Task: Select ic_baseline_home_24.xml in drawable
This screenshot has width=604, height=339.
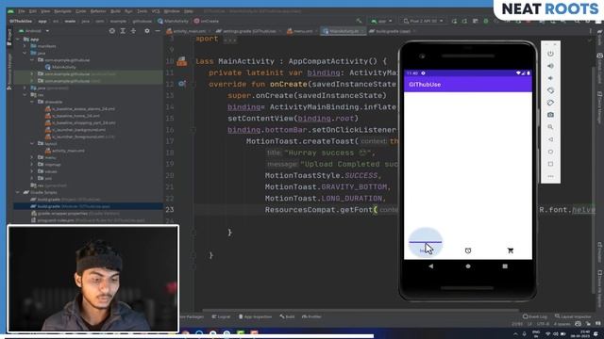Action: tap(73, 116)
